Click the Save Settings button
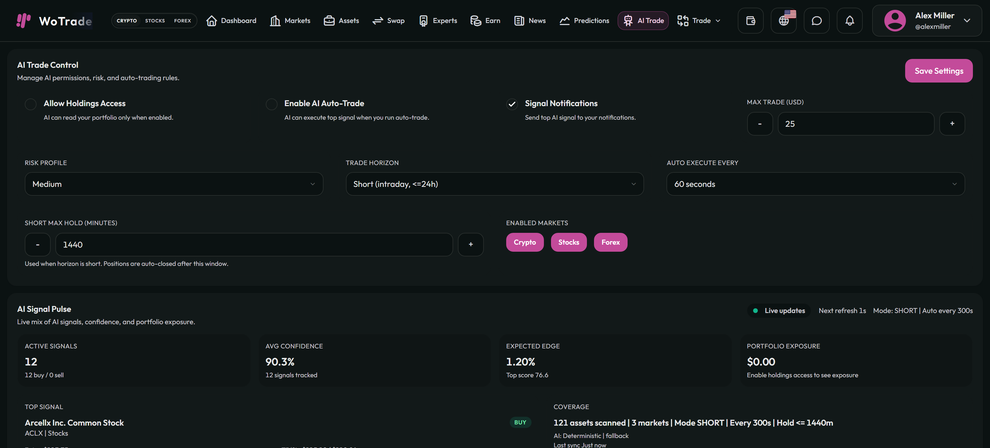Viewport: 990px width, 448px height. tap(939, 71)
